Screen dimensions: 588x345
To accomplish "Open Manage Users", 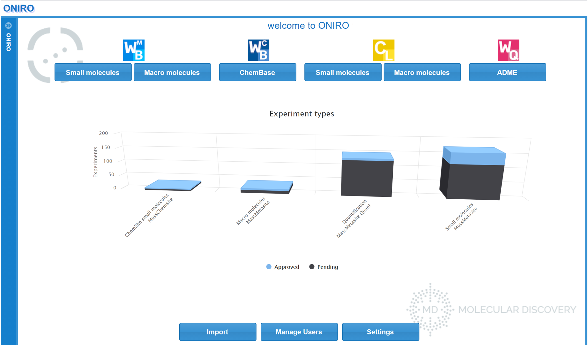I will (x=299, y=332).
